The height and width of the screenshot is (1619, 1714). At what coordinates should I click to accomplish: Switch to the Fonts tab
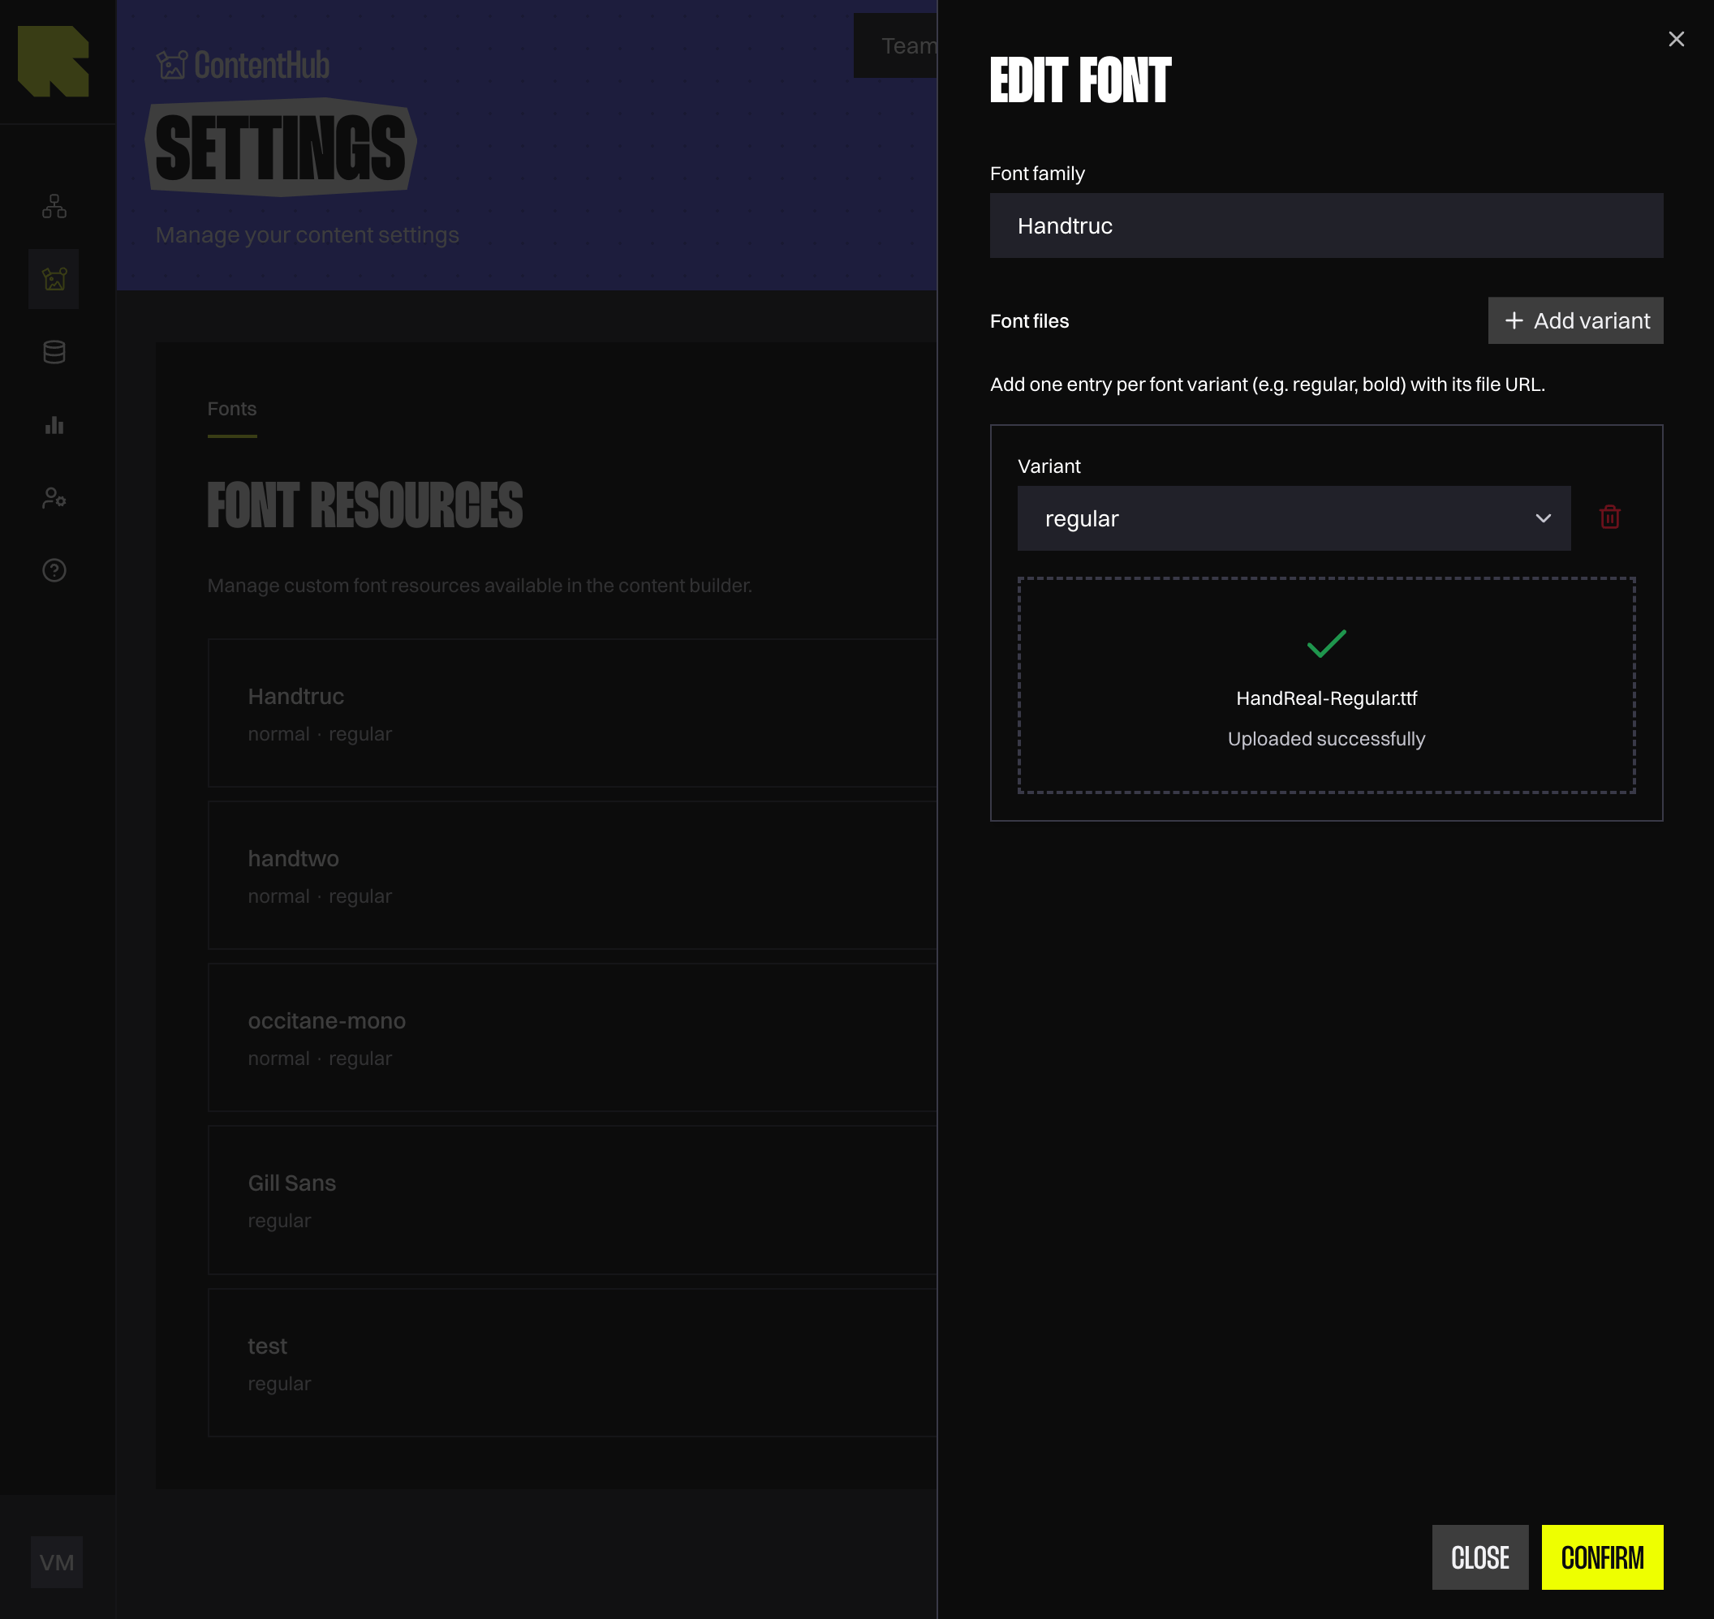232,409
